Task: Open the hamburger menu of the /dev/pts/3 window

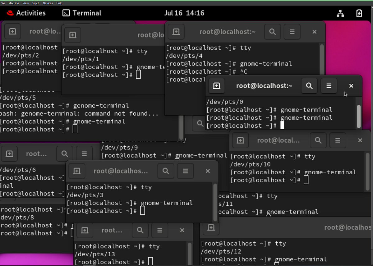Action: tap(185, 171)
